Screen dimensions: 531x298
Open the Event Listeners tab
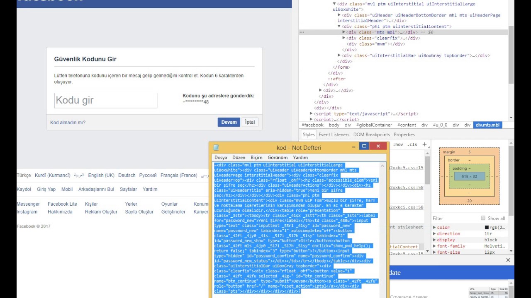334,135
